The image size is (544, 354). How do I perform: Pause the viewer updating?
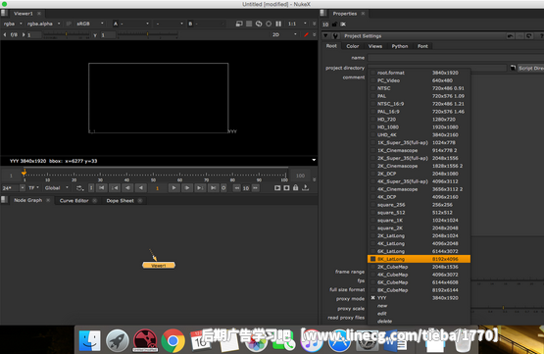click(x=278, y=24)
